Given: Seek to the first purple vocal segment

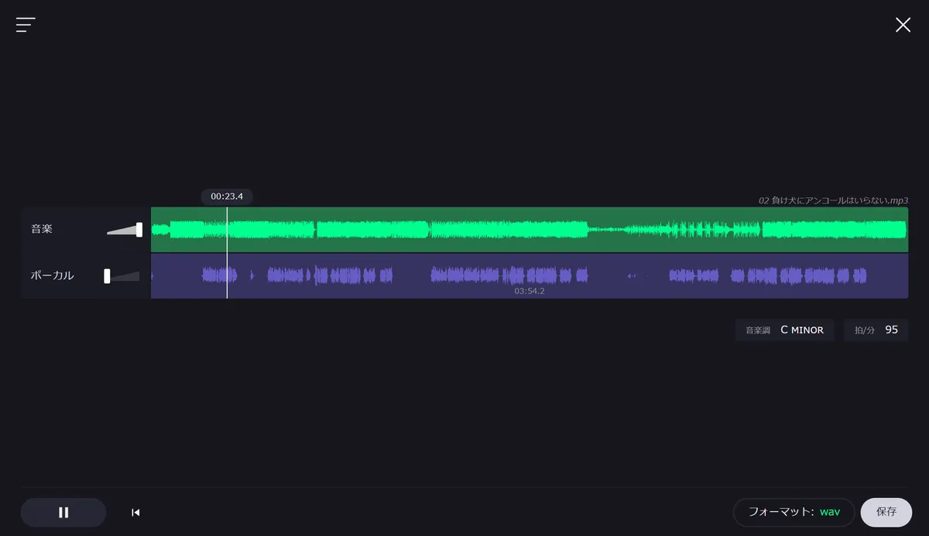Looking at the screenshot, I should [219, 275].
